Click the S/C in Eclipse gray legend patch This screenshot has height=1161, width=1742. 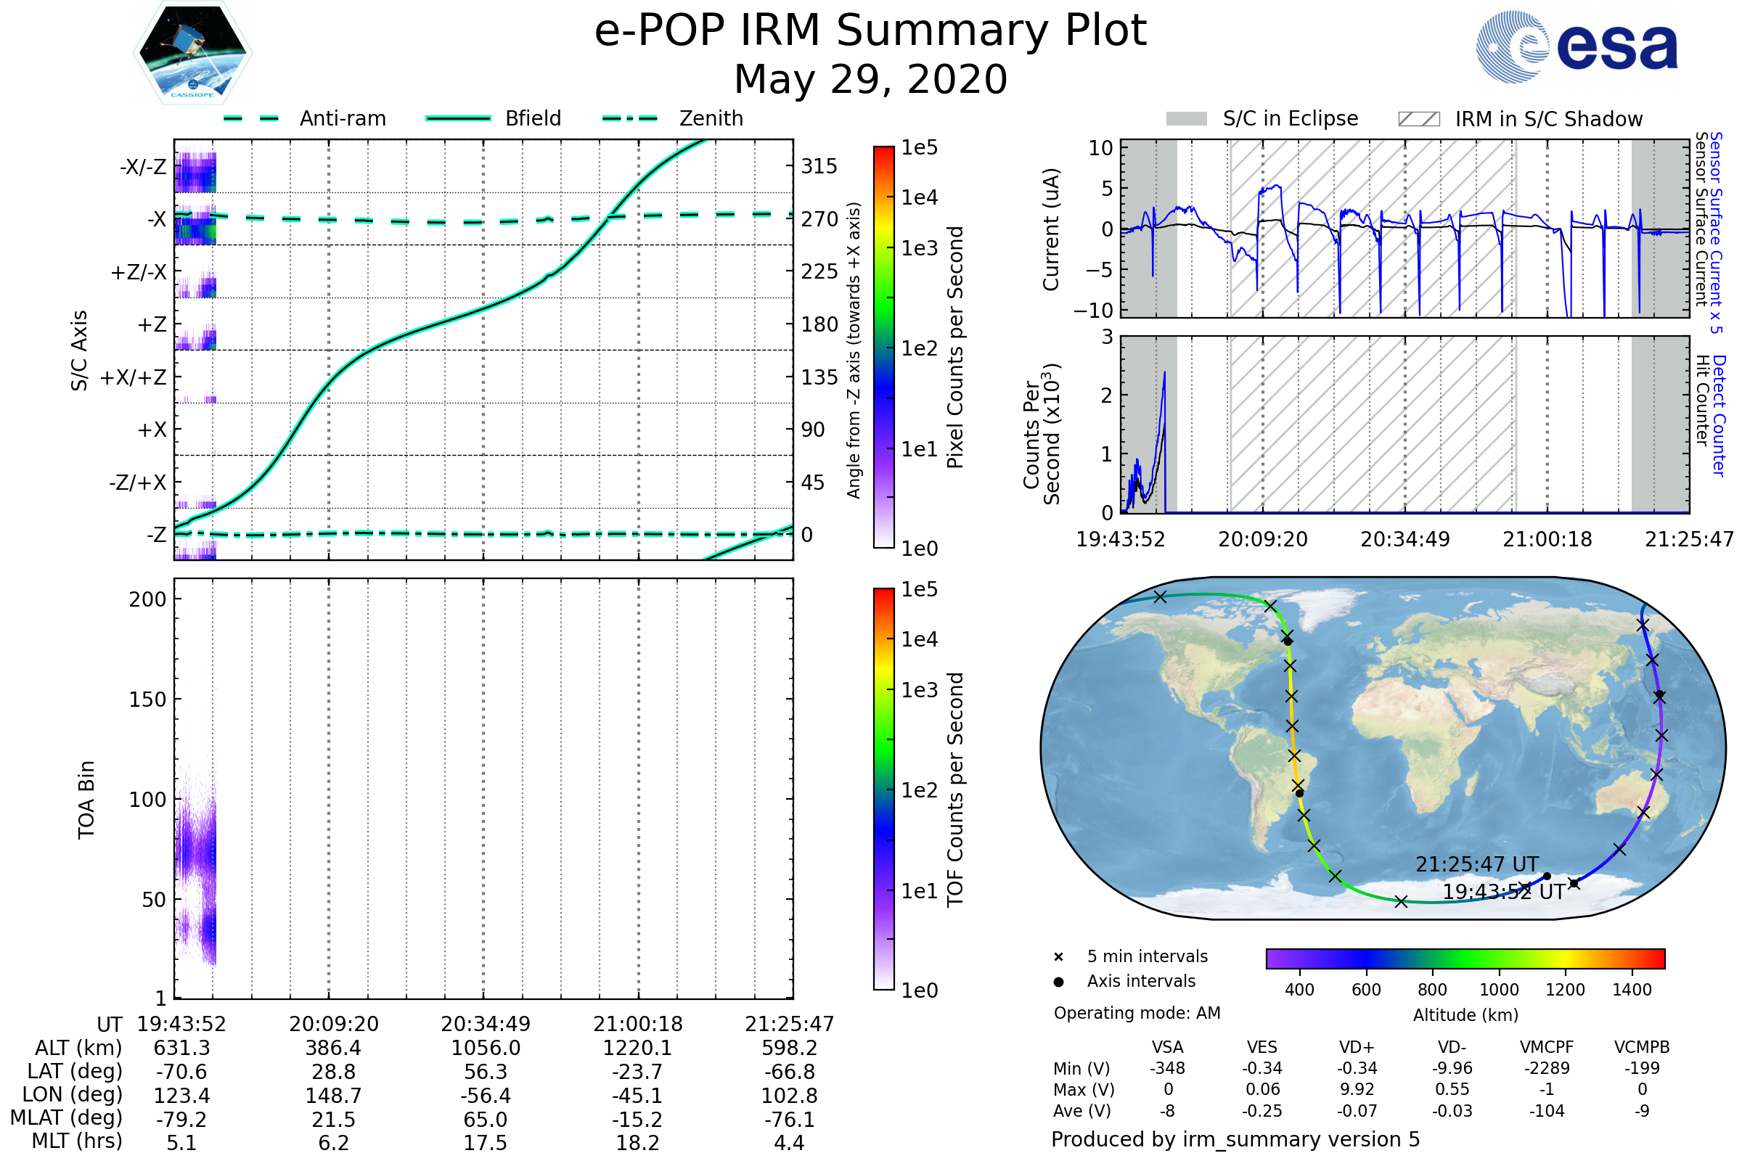(x=1186, y=119)
